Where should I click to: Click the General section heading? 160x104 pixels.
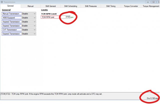(x=6, y=10)
